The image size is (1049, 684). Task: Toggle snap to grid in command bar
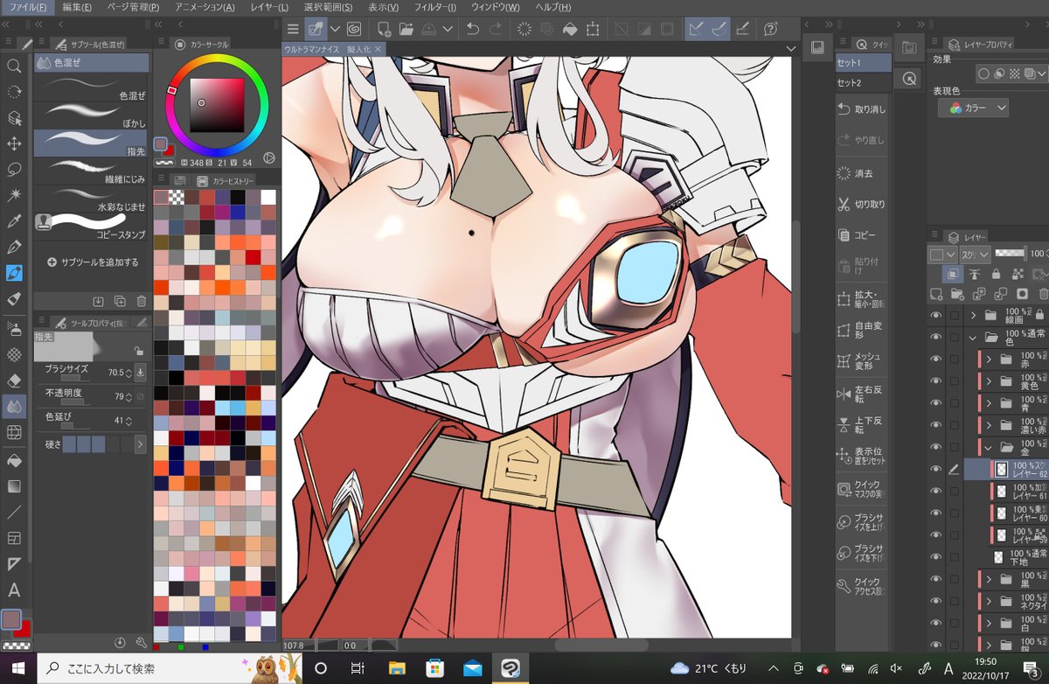point(743,29)
